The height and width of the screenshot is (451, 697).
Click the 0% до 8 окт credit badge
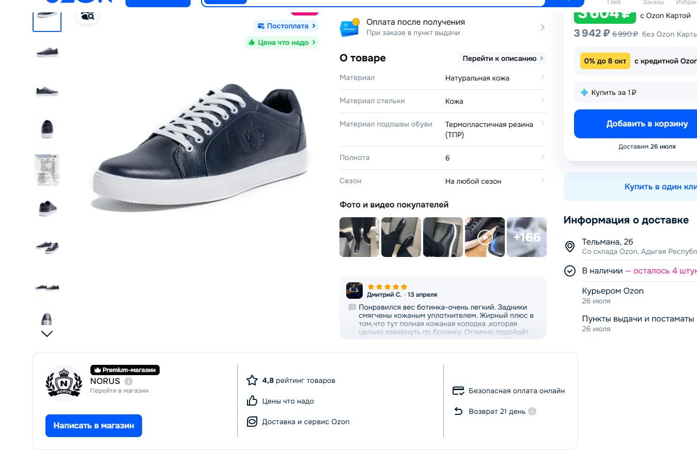[x=605, y=61]
